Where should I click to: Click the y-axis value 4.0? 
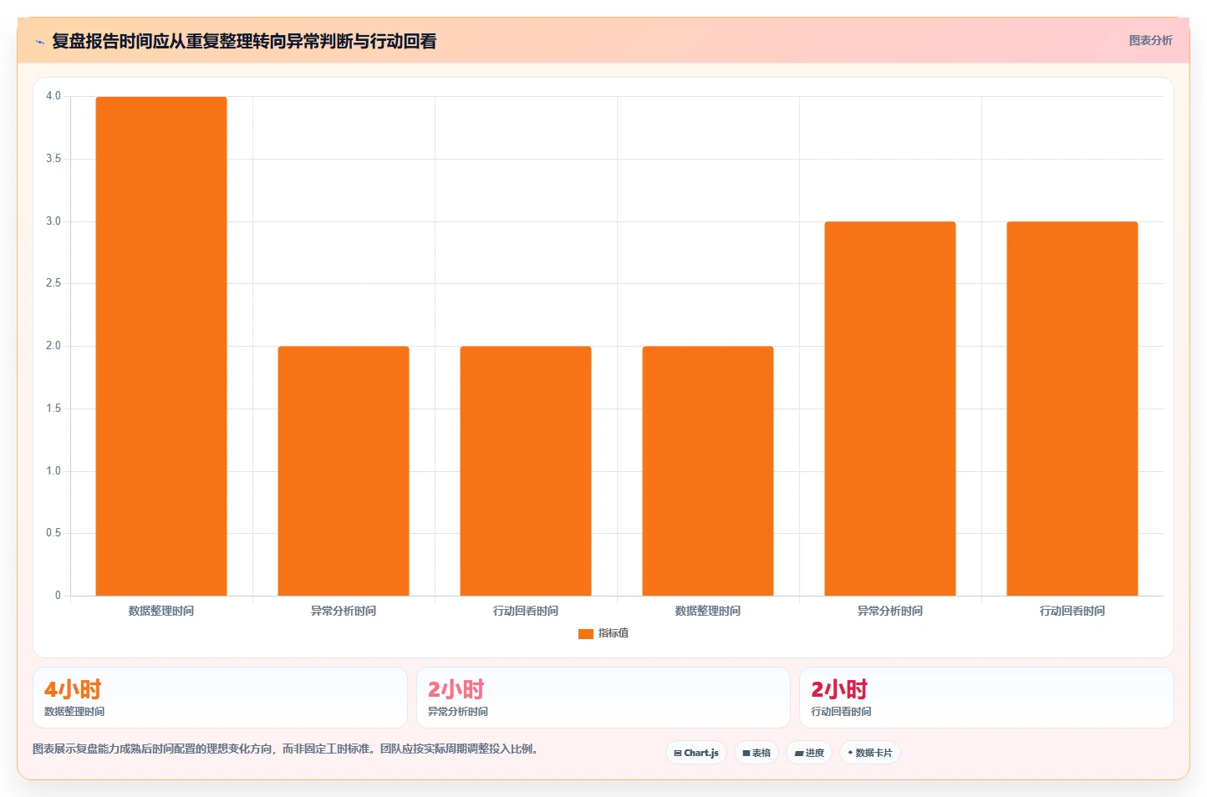53,96
